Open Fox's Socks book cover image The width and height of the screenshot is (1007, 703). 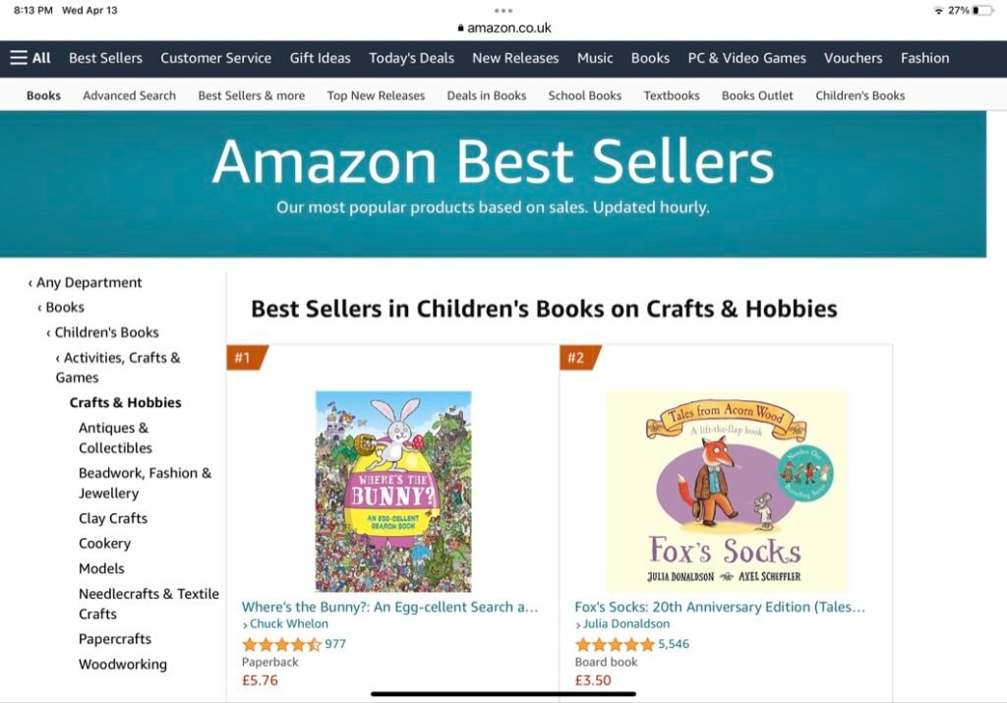click(x=726, y=492)
